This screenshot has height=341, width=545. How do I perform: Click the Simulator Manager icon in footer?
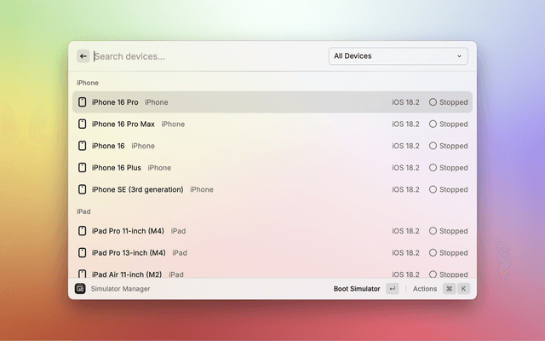coord(80,289)
